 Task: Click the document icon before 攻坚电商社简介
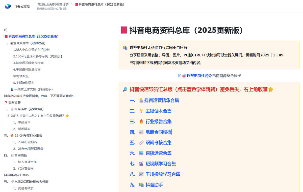pyautogui.click(x=180, y=76)
